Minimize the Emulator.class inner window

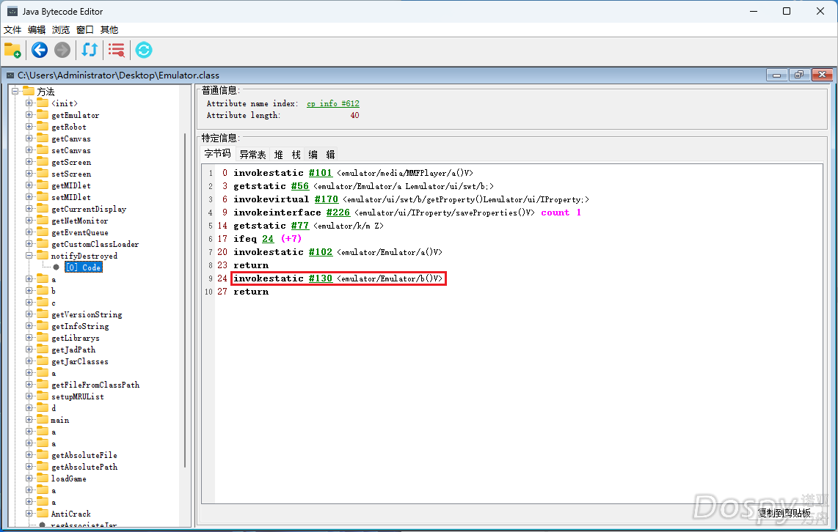[x=776, y=75]
